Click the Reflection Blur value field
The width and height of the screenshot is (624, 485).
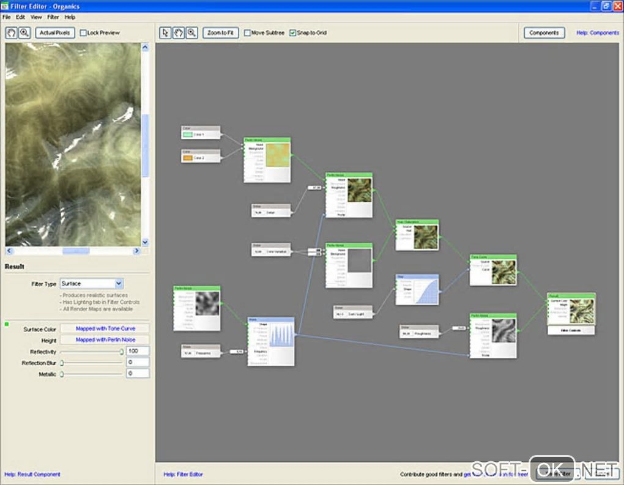pyautogui.click(x=138, y=362)
